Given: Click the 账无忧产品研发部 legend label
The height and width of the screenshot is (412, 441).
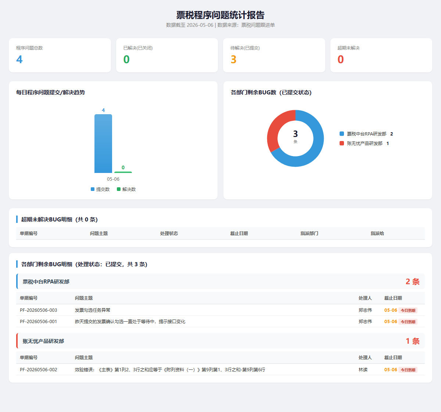Looking at the screenshot, I should pyautogui.click(x=365, y=143).
